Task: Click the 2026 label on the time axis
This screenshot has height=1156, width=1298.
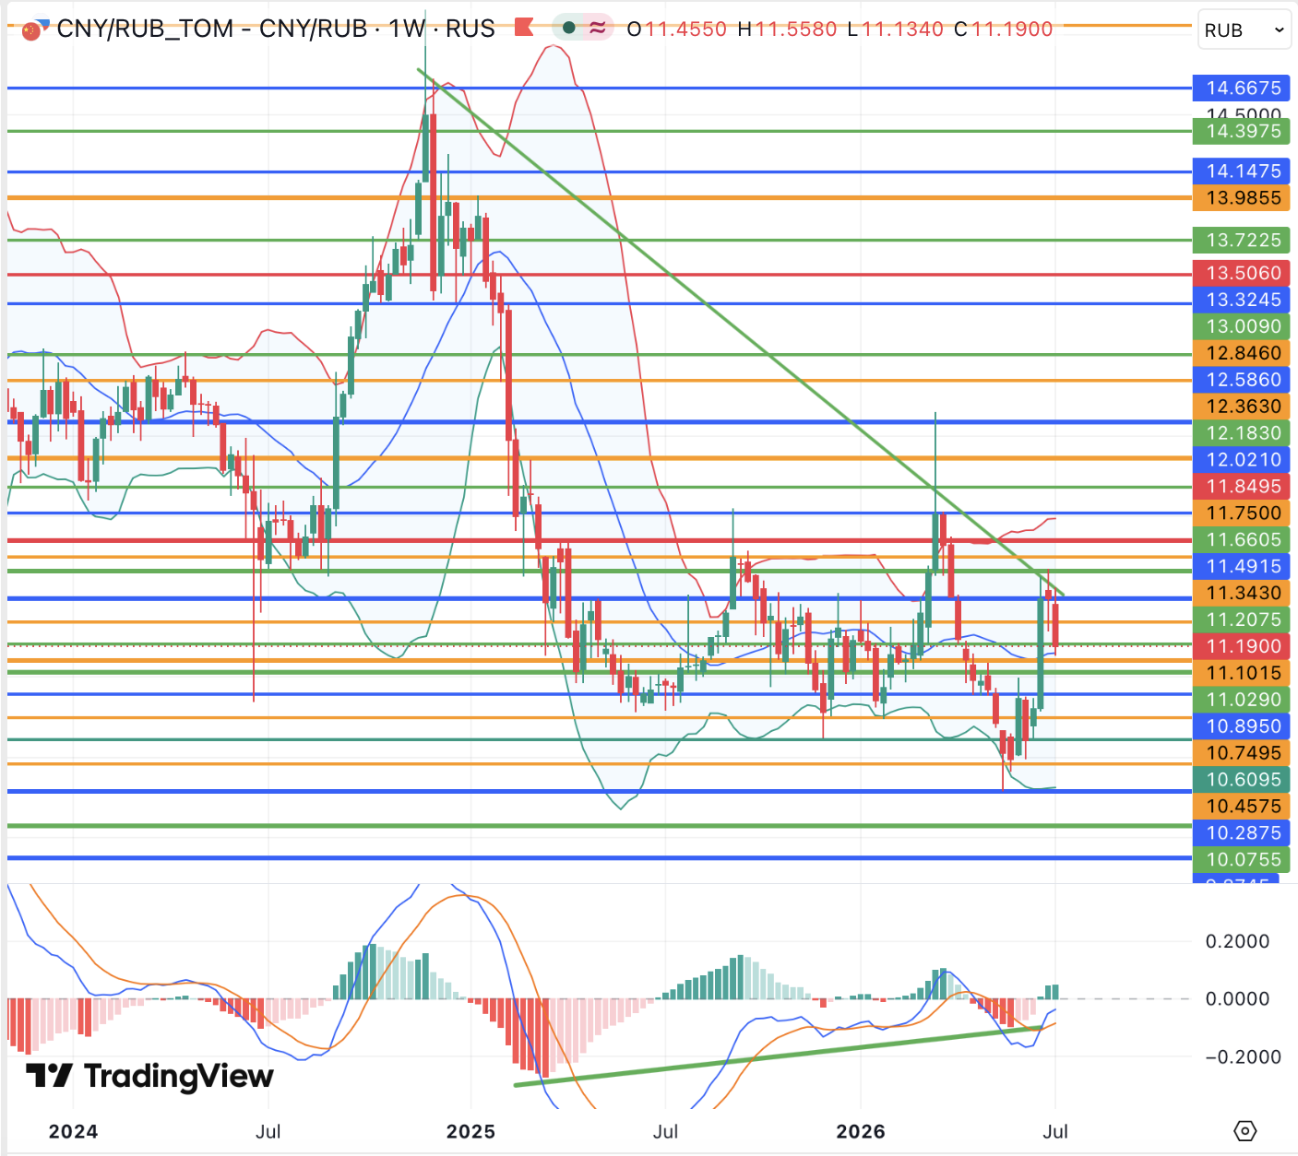Action: [860, 1131]
